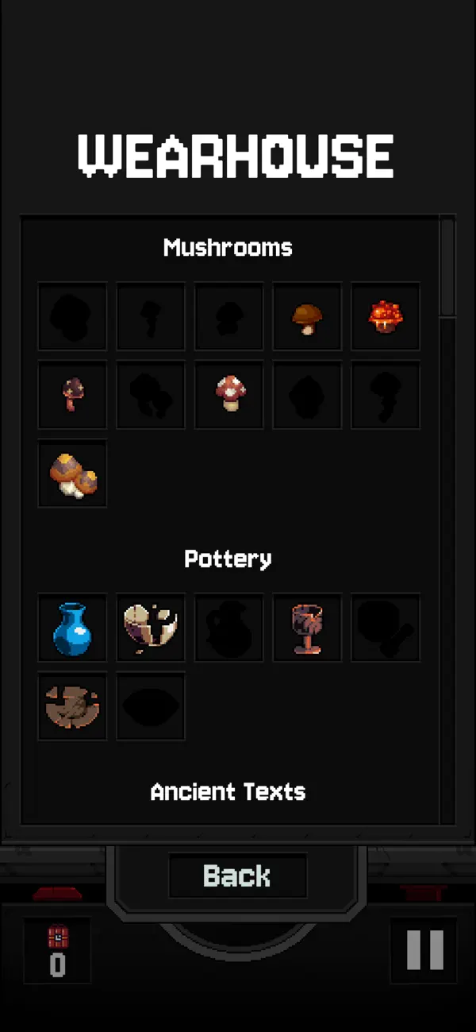Click the Mushrooms section heading

228,248
